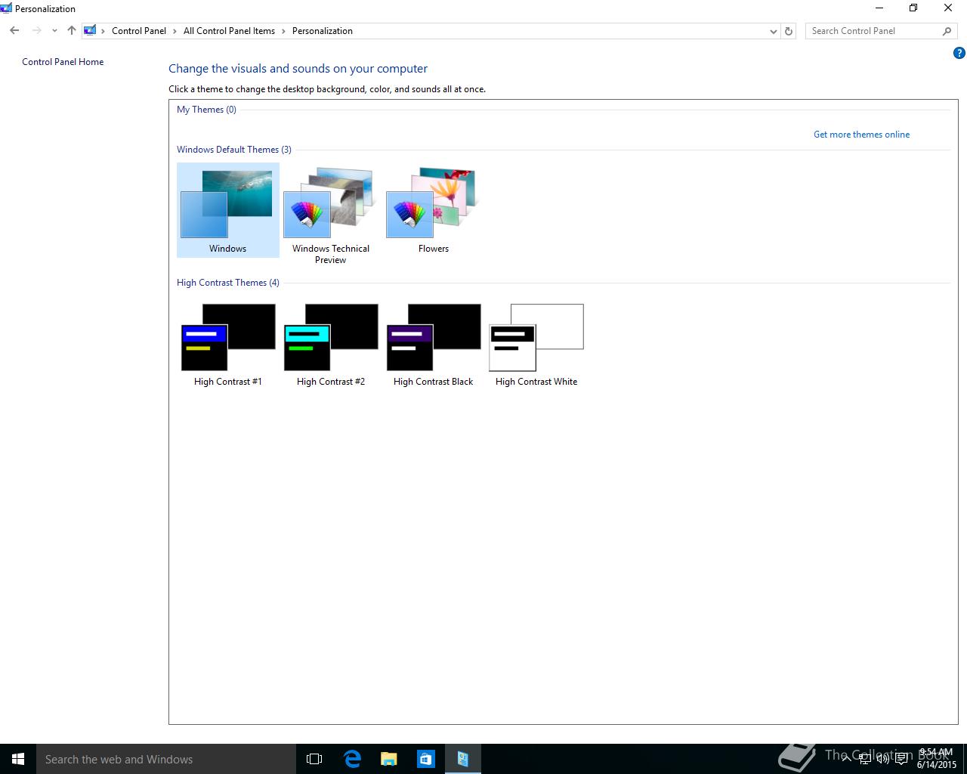
Task: Click the Back navigation arrow
Action: point(14,31)
